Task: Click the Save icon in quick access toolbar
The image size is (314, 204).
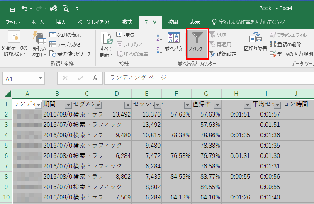Action: (12, 9)
